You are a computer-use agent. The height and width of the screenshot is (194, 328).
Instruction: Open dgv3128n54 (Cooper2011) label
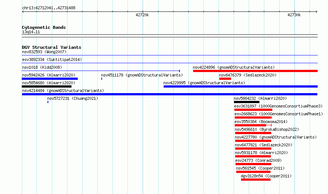[x=266, y=176]
